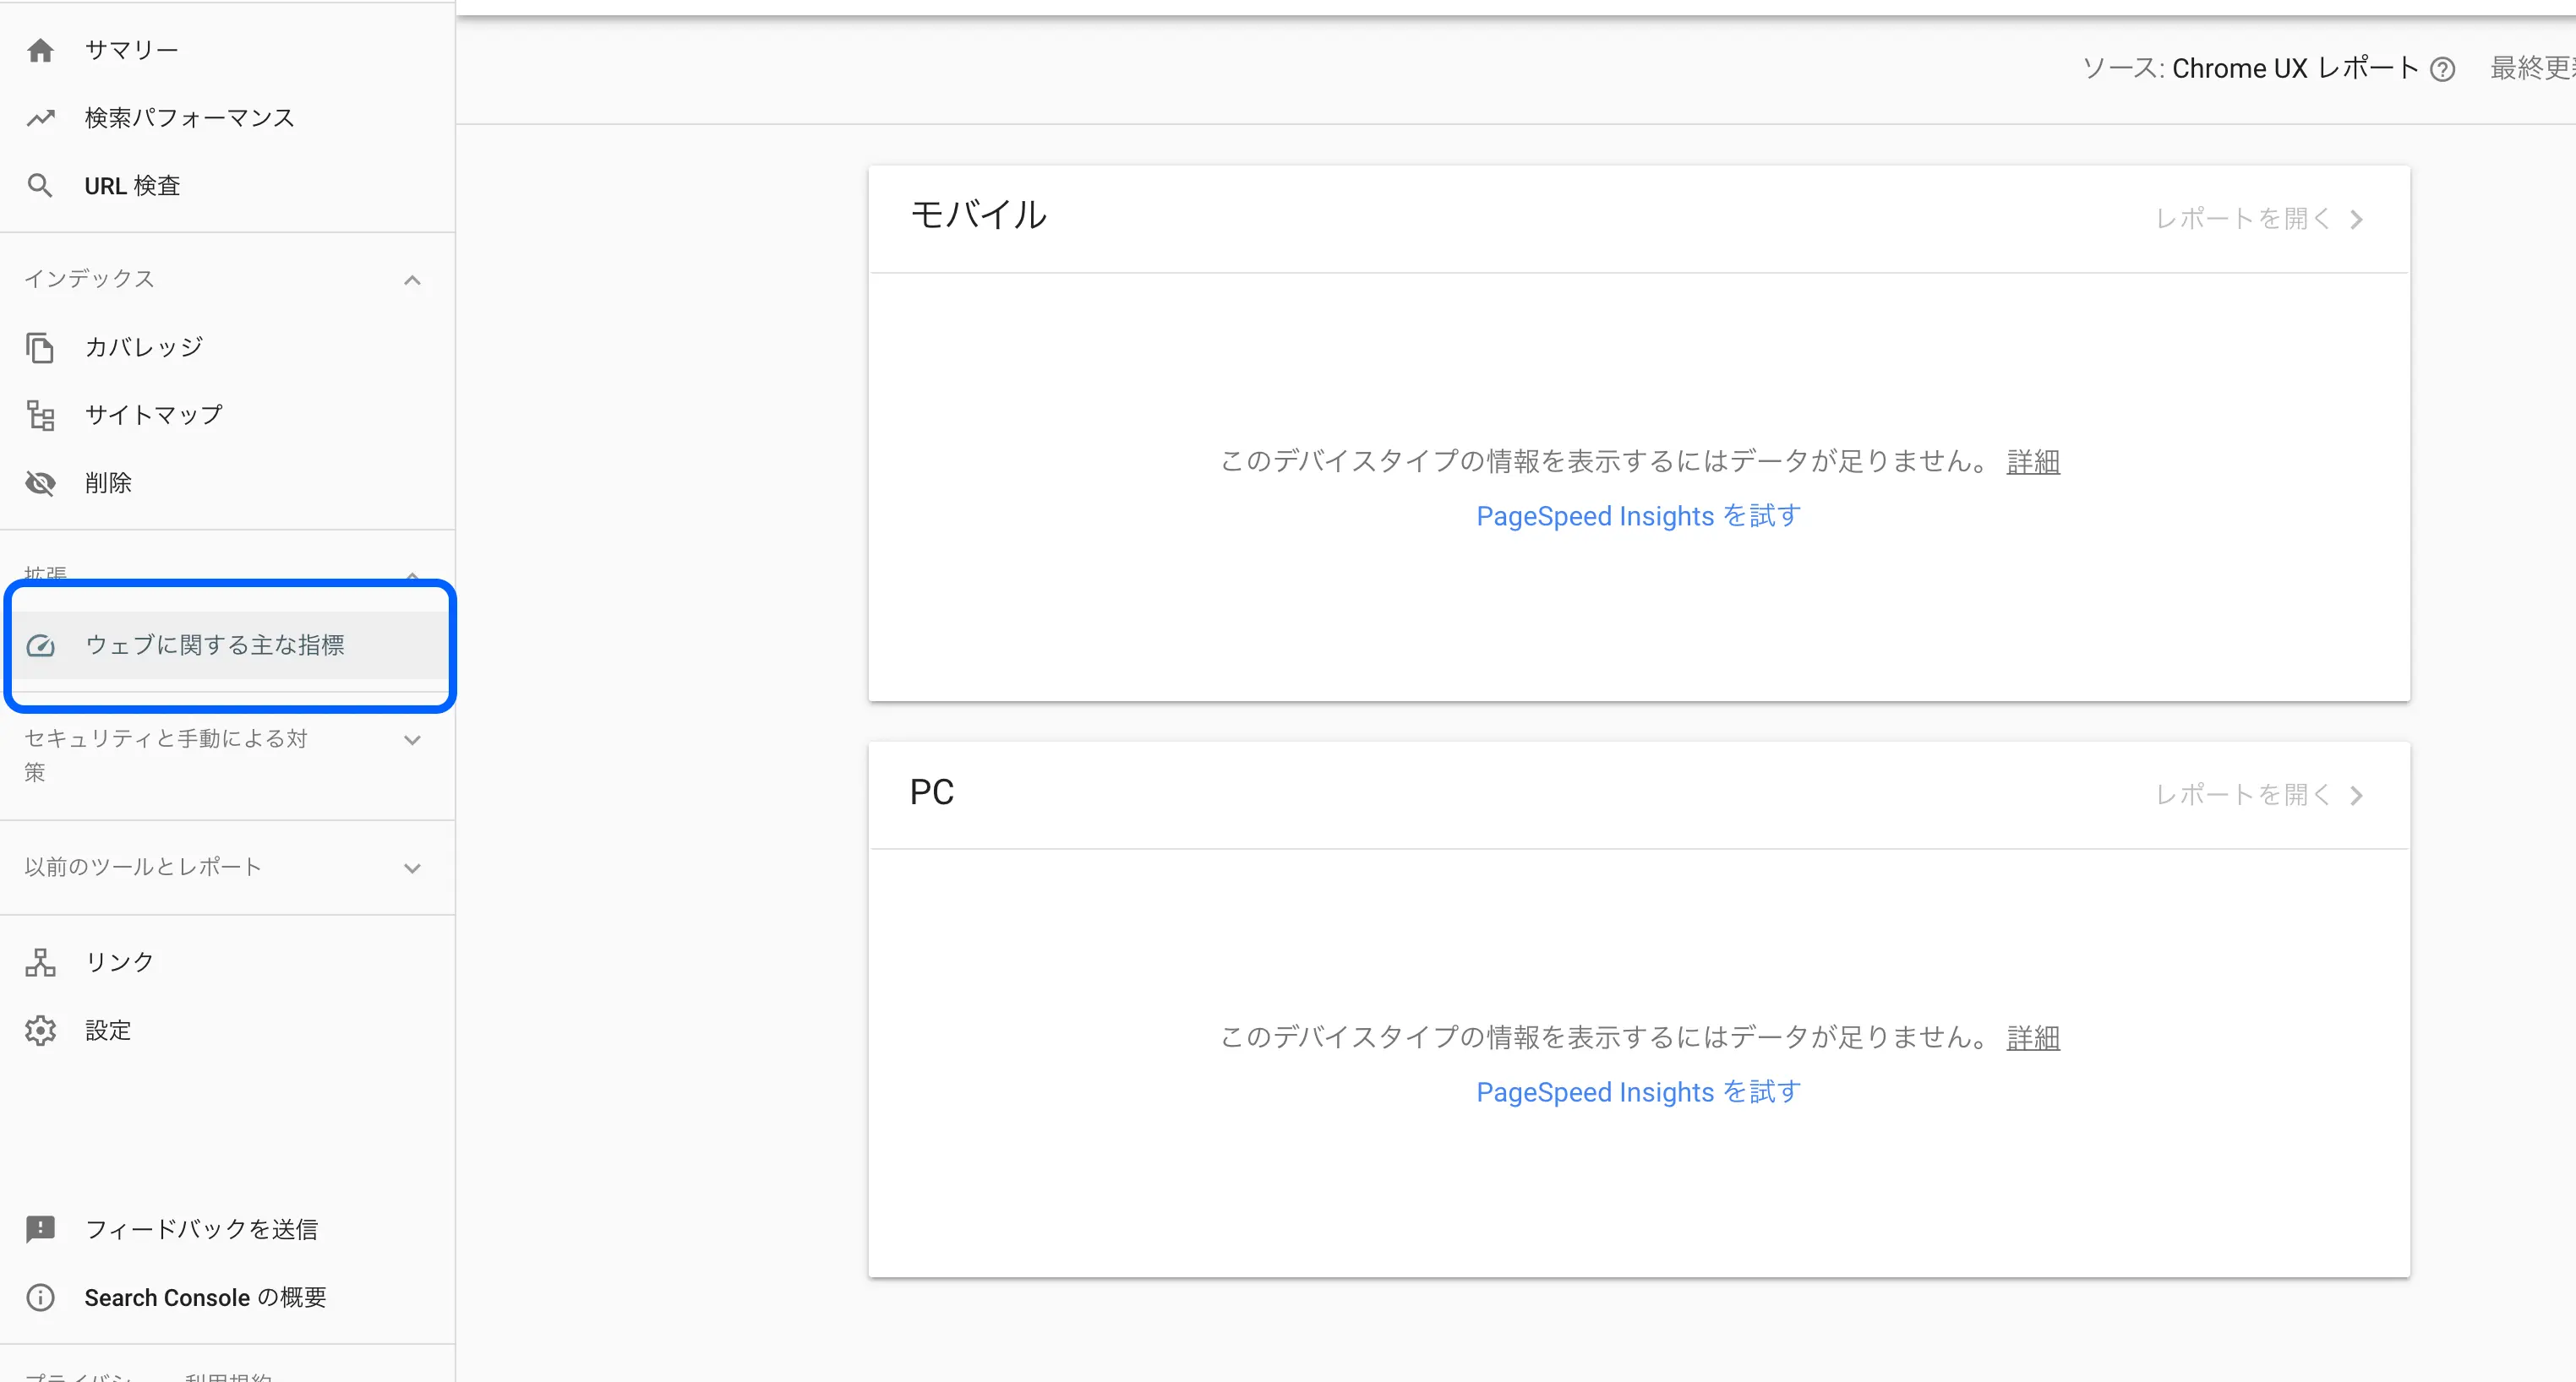The width and height of the screenshot is (2576, 1382).
Task: Click the モバイル card heading
Action: [978, 215]
